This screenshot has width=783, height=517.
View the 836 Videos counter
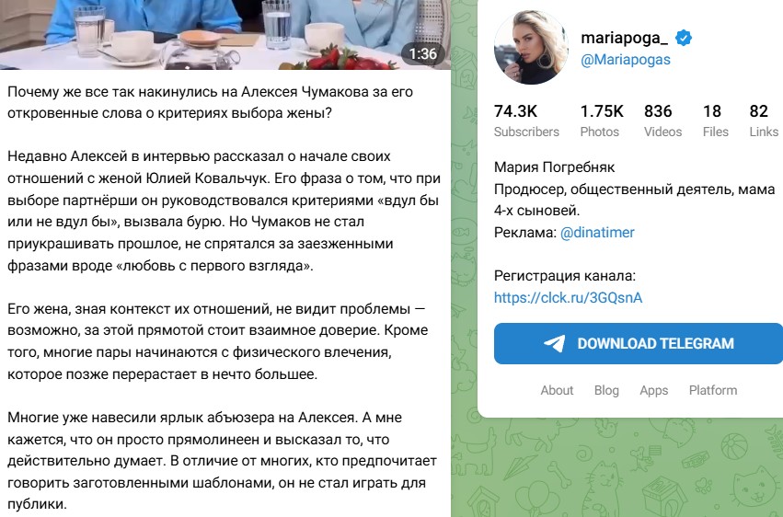coord(662,121)
